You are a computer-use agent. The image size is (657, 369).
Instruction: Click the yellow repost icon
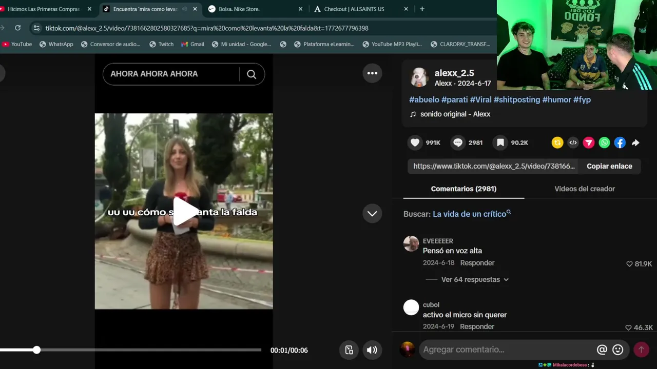tap(557, 143)
